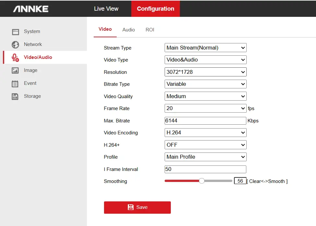Open the H.264+ dropdown
The image size is (316, 226).
pos(205,145)
